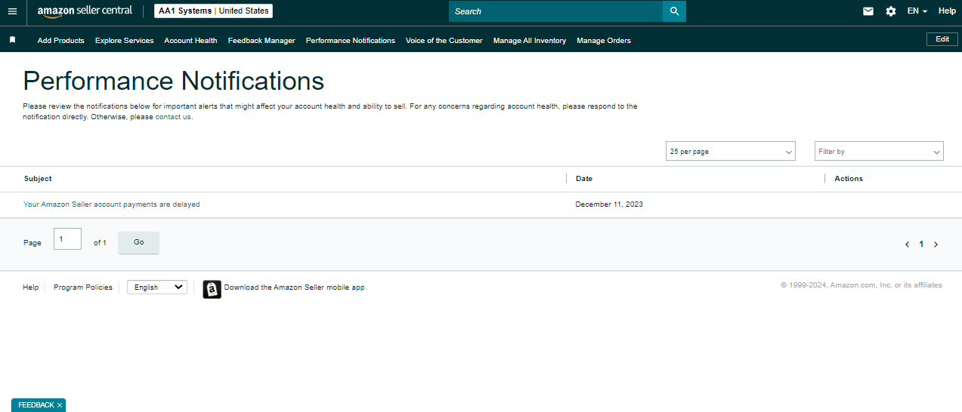962x412 pixels.
Task: Click Download the Amazon Seller mobile app
Action: click(294, 287)
